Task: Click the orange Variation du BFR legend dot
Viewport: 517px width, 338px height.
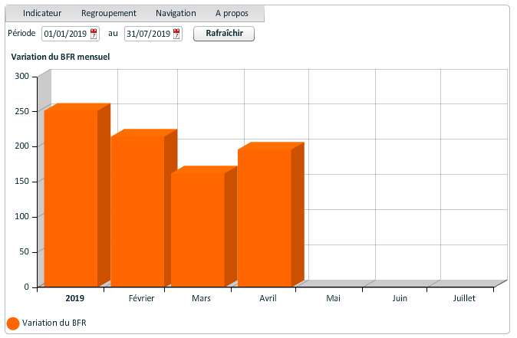Action: [13, 323]
